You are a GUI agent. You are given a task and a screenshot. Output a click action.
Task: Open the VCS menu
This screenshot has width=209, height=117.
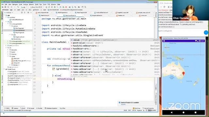point(49,4)
